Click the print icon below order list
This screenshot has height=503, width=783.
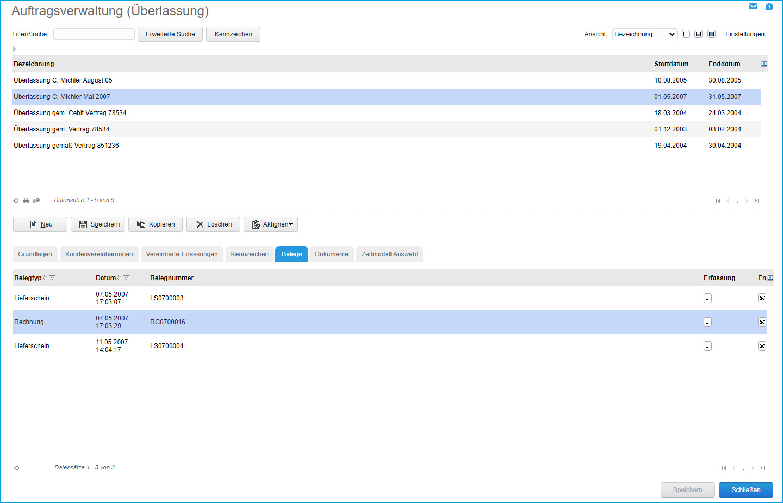(x=26, y=201)
